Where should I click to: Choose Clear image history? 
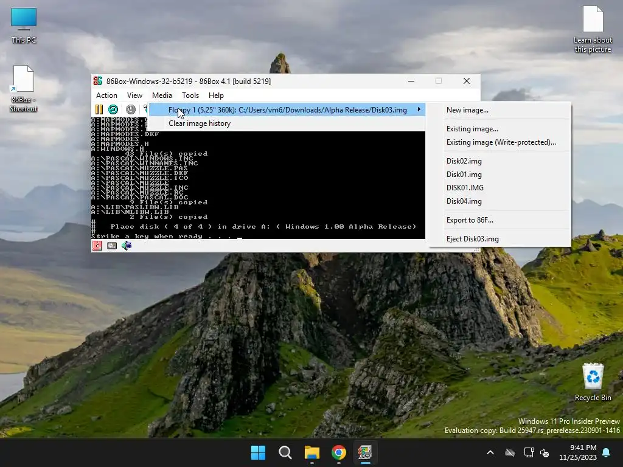tap(287, 123)
